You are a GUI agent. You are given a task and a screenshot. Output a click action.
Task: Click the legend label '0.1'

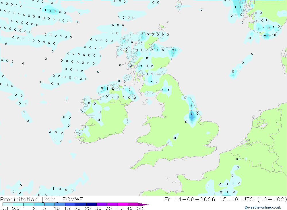click(5, 208)
